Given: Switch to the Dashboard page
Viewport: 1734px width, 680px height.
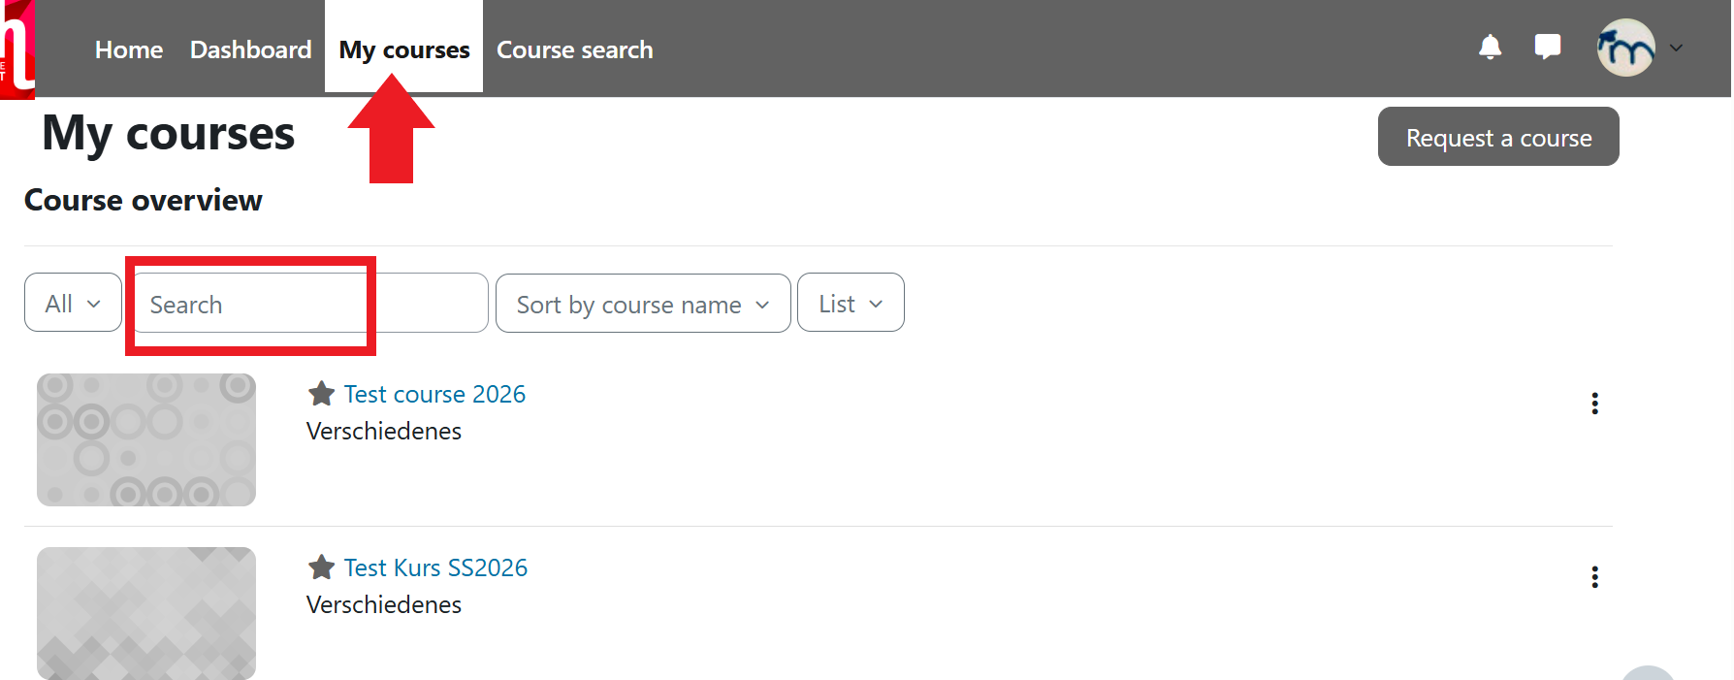Looking at the screenshot, I should click(250, 49).
